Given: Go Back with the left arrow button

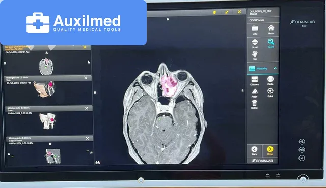Looking at the screenshot, I should tap(254, 151).
